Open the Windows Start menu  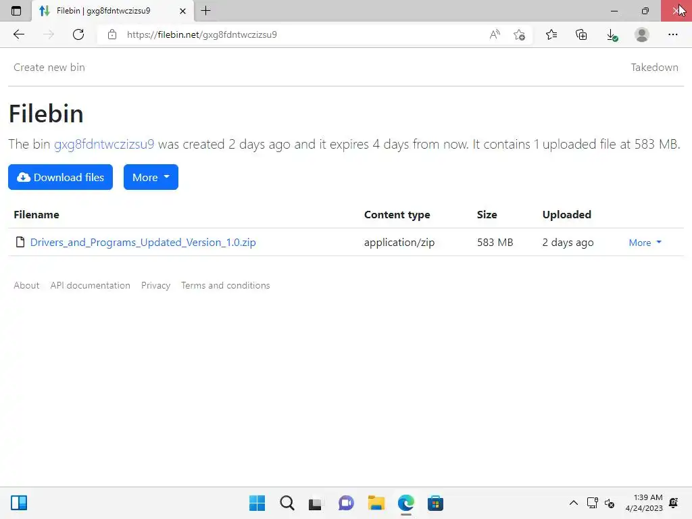(257, 503)
